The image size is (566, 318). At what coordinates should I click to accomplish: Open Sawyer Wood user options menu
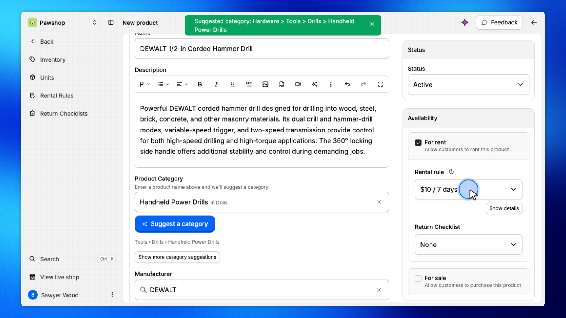[112, 295]
